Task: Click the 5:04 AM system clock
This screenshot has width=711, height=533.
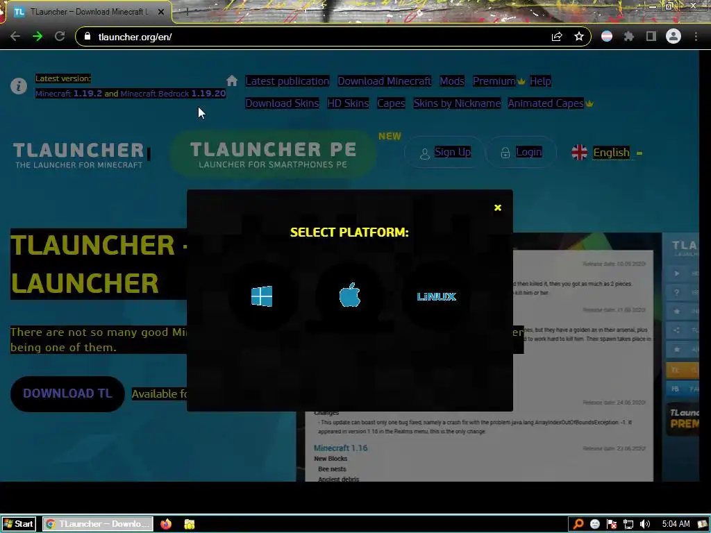Action: click(x=676, y=524)
